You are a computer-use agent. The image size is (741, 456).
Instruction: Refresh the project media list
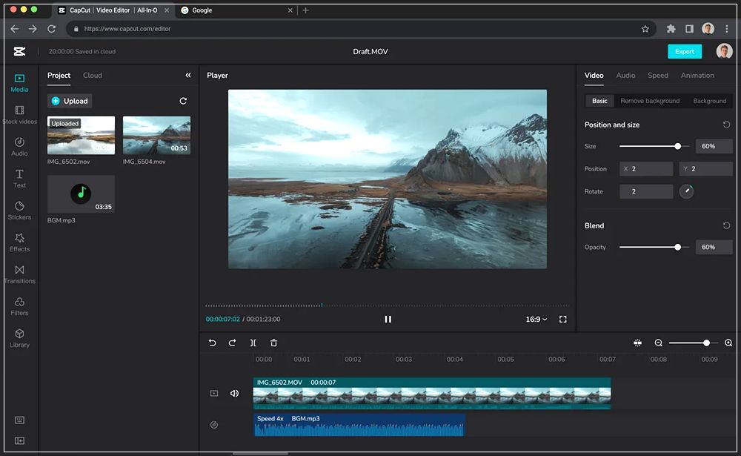click(183, 101)
